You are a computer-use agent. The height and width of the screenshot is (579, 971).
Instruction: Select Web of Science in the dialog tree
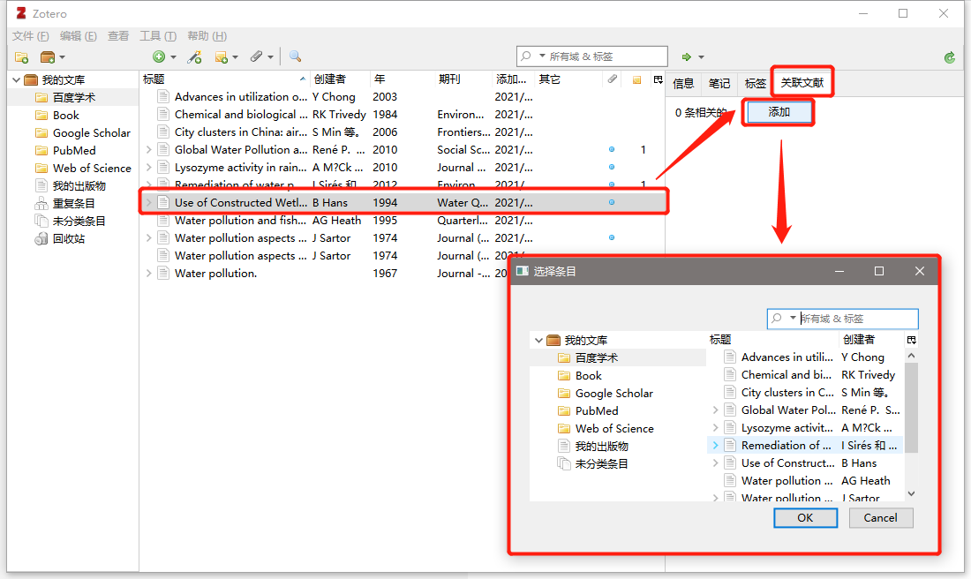(614, 429)
